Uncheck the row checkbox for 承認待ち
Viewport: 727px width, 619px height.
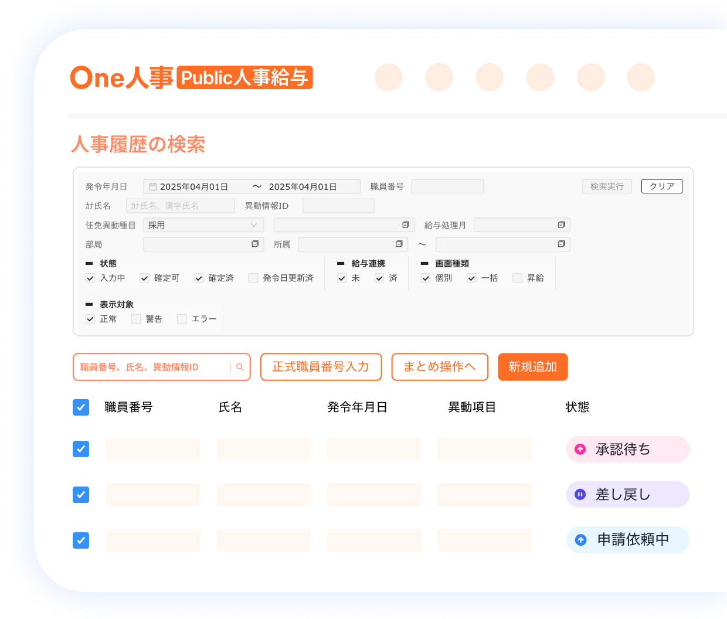point(81,449)
